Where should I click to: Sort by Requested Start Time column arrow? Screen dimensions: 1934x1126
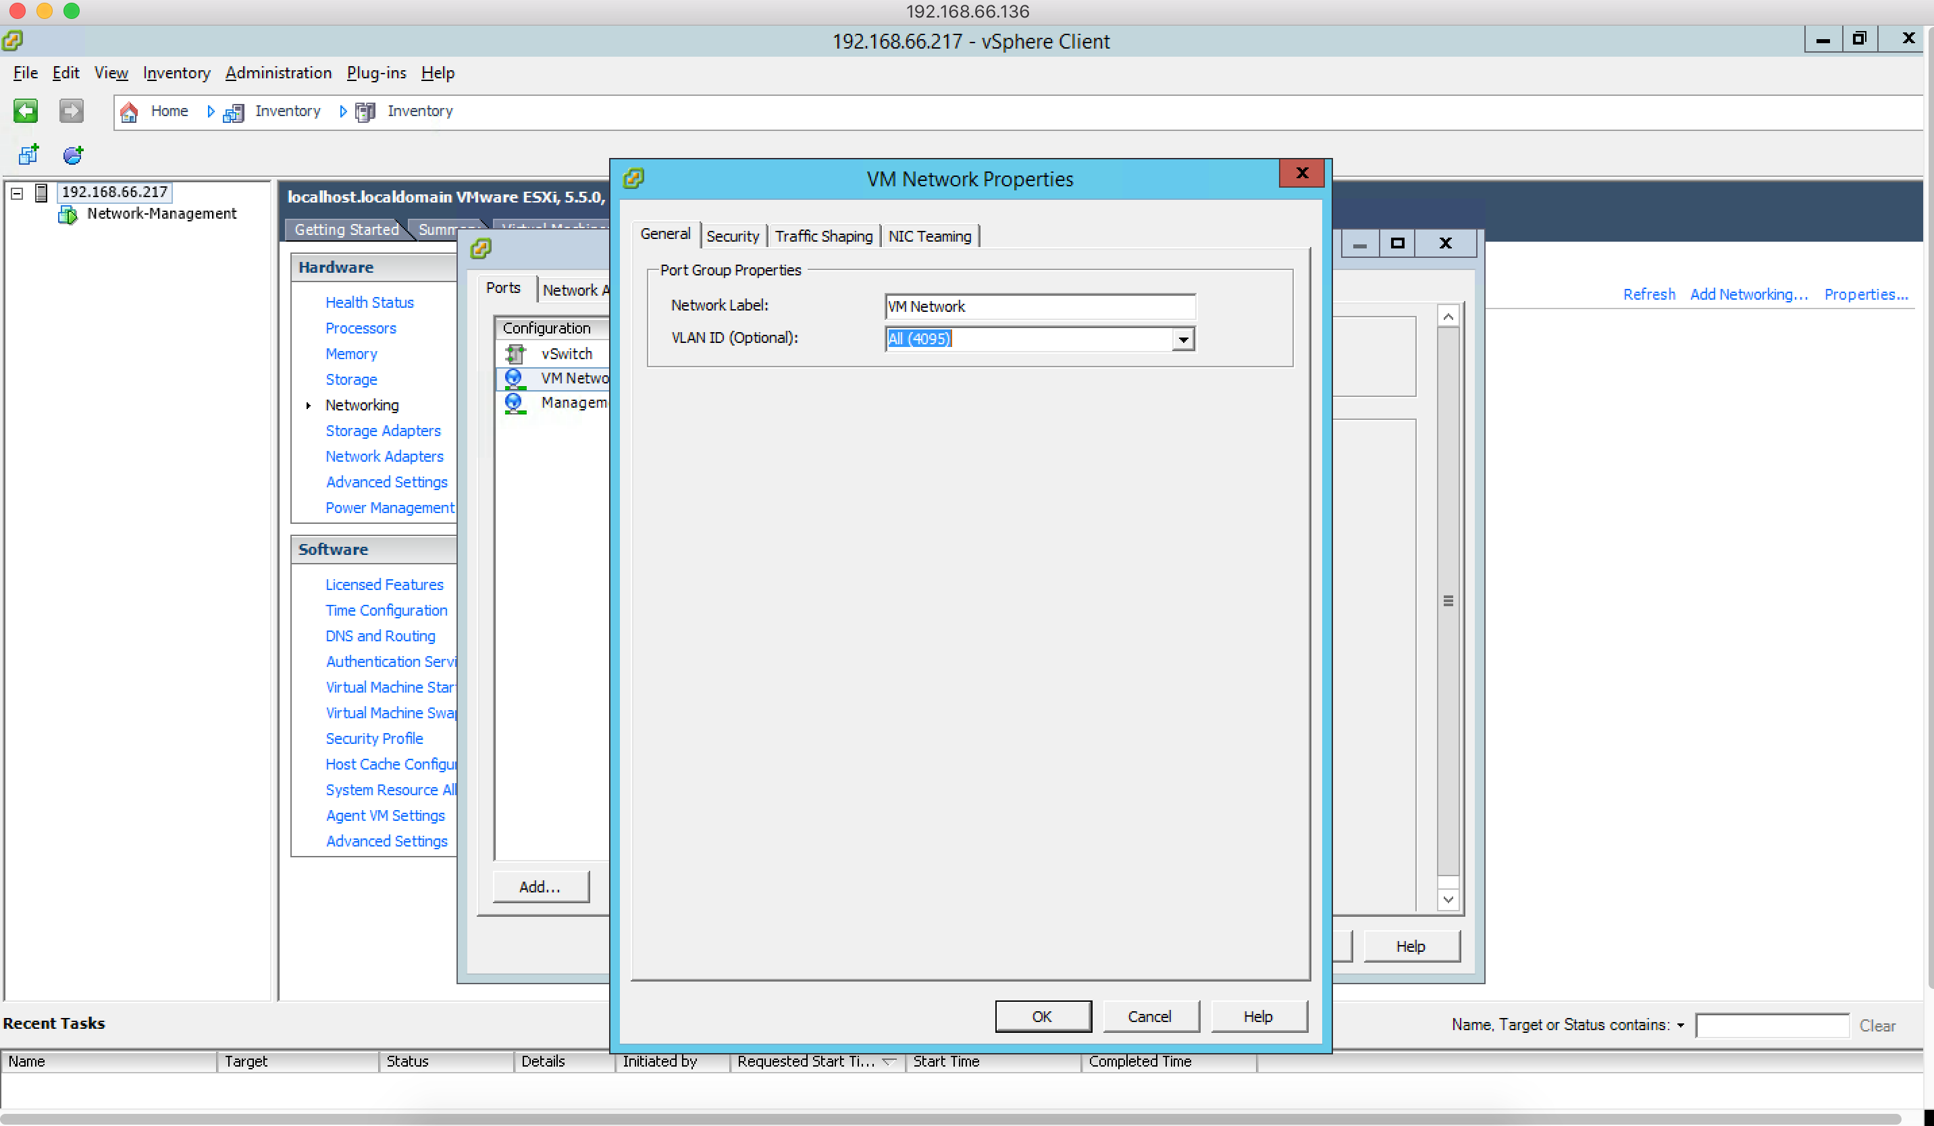point(889,1062)
